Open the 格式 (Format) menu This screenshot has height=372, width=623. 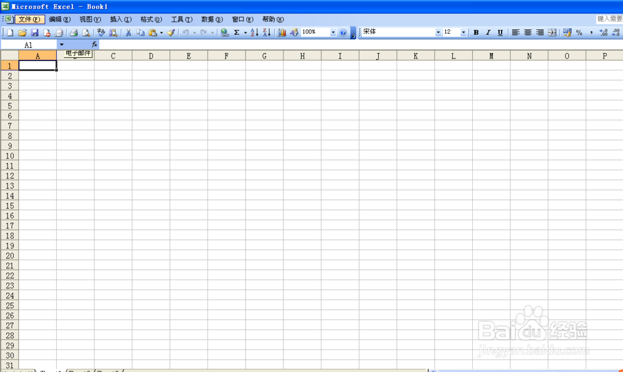point(151,19)
